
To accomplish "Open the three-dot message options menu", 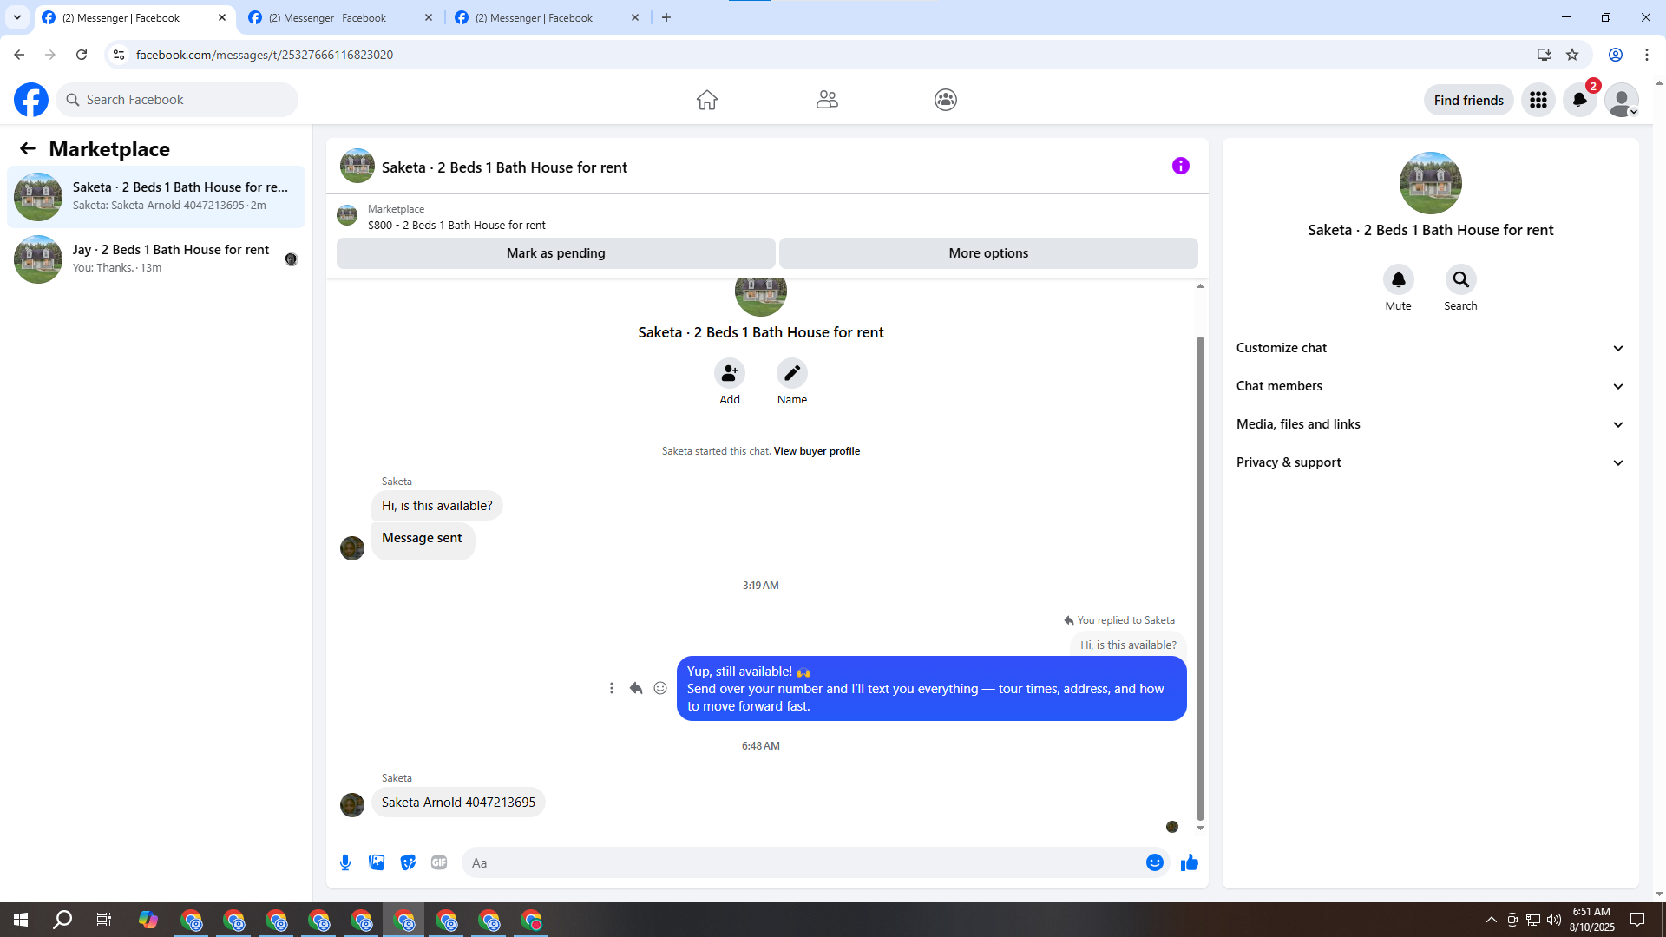I will tap(612, 688).
